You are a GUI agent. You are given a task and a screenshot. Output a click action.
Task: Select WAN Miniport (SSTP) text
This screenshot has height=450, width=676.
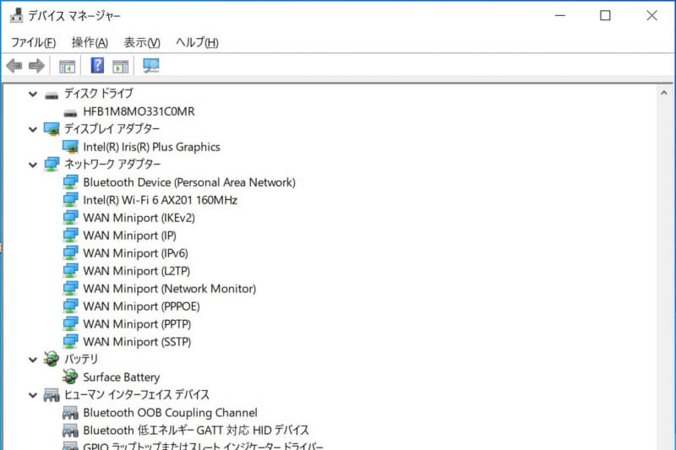coord(137,341)
